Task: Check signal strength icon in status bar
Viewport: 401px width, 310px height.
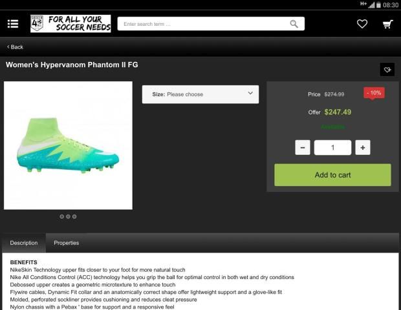Action: pos(371,5)
